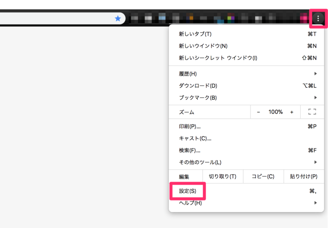Click the 貼り付け(P) button
328x228 pixels.
pyautogui.click(x=304, y=177)
